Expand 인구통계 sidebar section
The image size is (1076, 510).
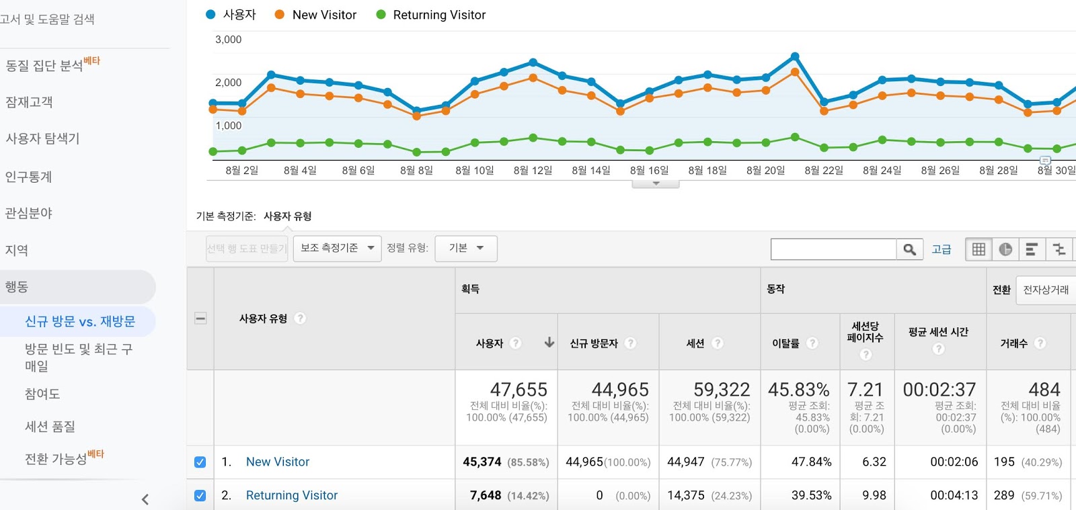(x=28, y=177)
